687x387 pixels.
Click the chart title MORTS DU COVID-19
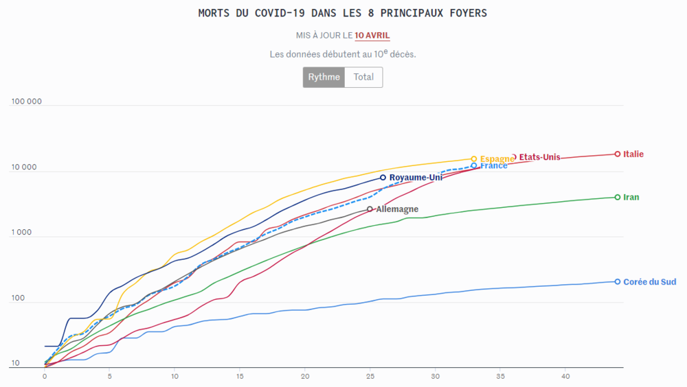(343, 13)
